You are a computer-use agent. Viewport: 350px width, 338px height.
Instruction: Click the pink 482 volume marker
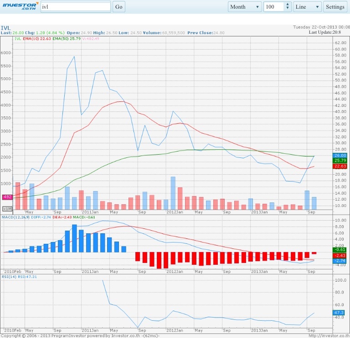(7, 197)
